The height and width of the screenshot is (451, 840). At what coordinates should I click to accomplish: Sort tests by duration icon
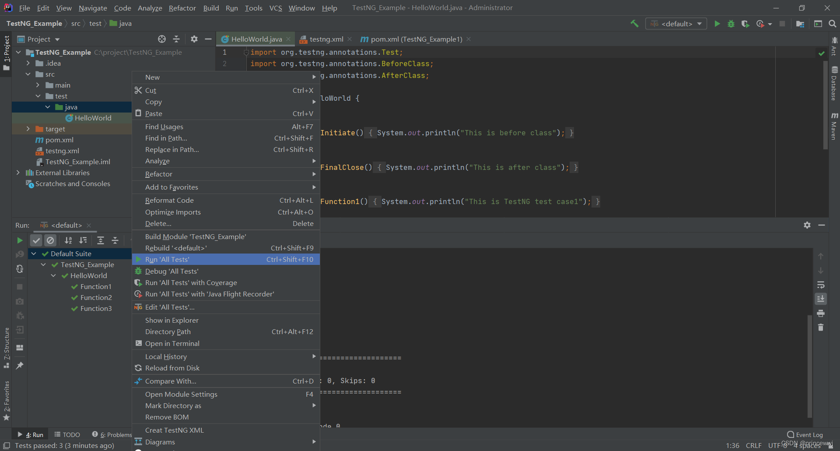[83, 240]
